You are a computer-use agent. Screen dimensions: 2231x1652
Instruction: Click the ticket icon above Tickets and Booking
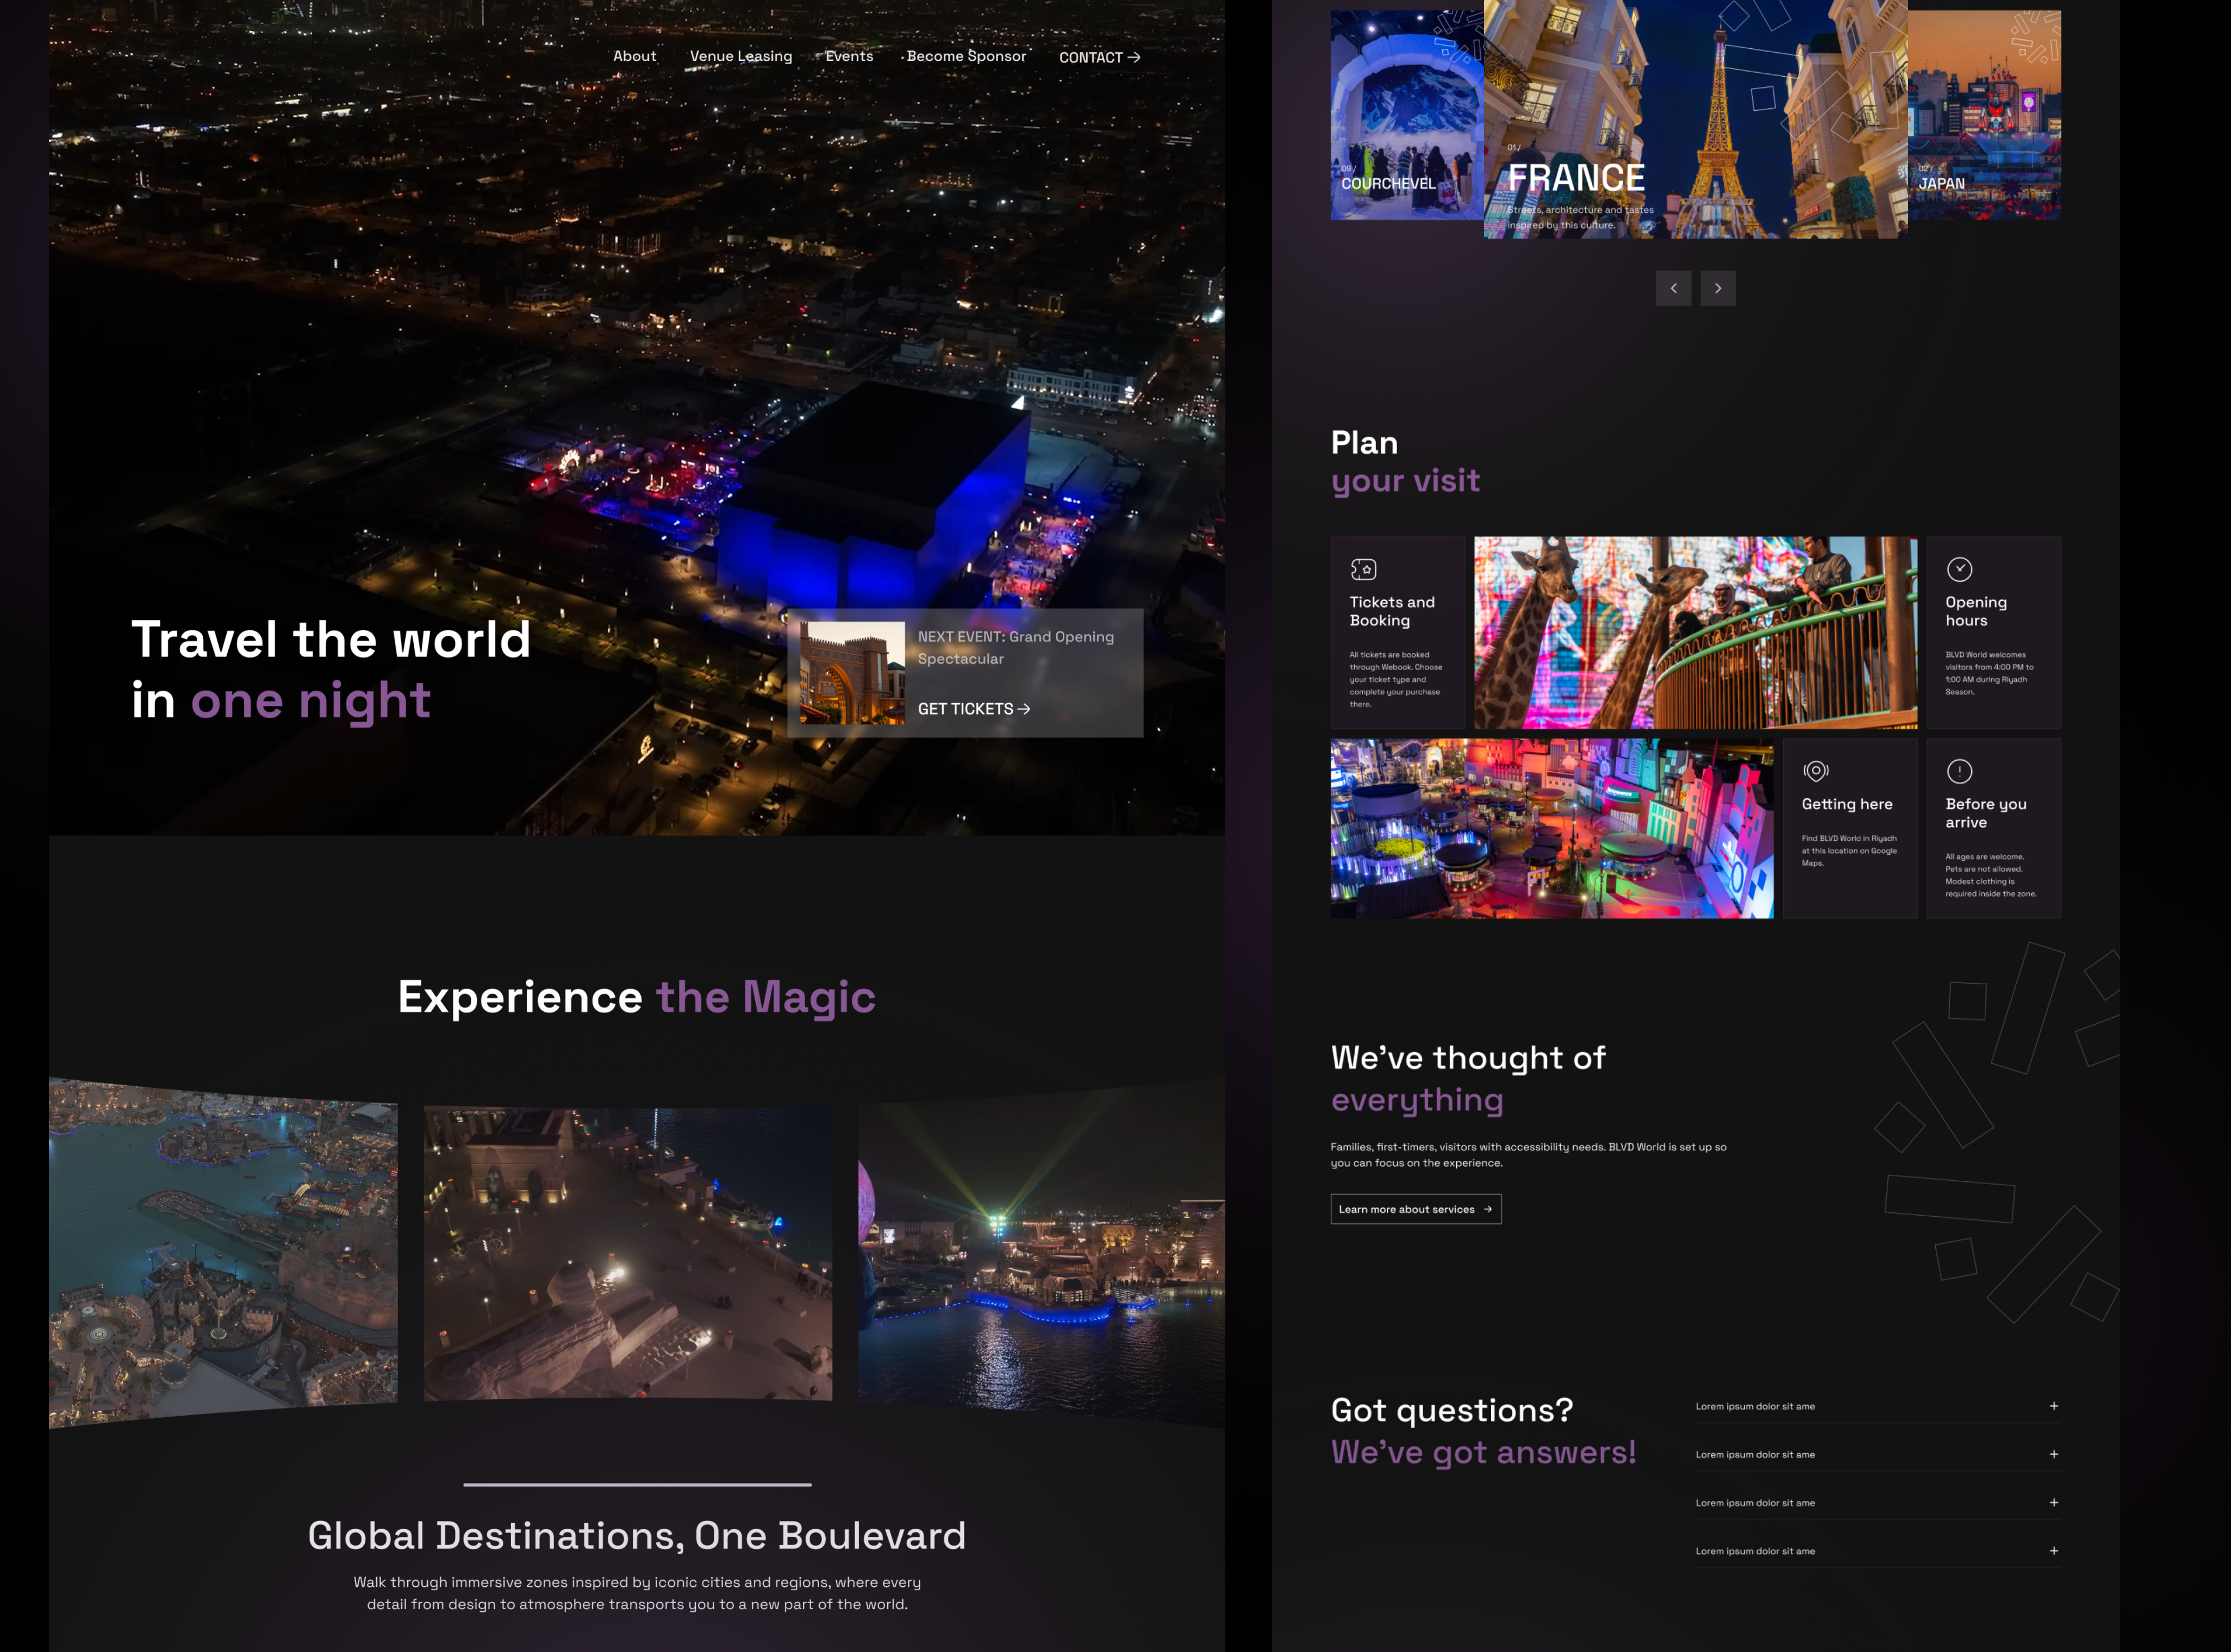[x=1363, y=570]
